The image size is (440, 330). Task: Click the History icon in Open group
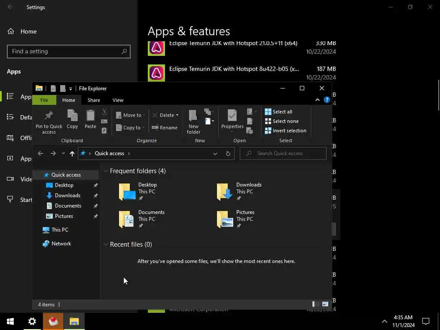250,131
